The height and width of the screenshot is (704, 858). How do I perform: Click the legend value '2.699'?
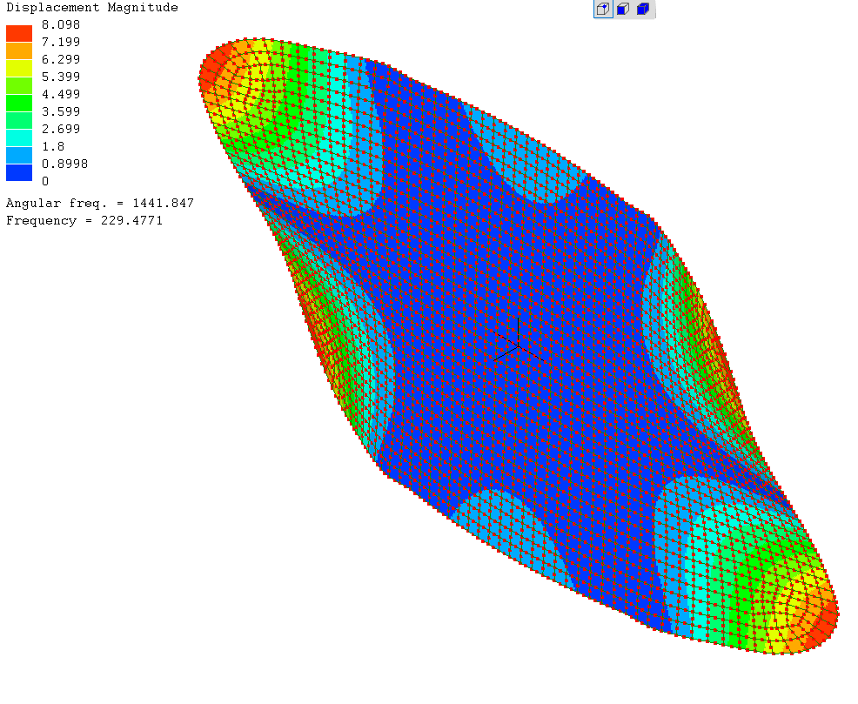61,129
